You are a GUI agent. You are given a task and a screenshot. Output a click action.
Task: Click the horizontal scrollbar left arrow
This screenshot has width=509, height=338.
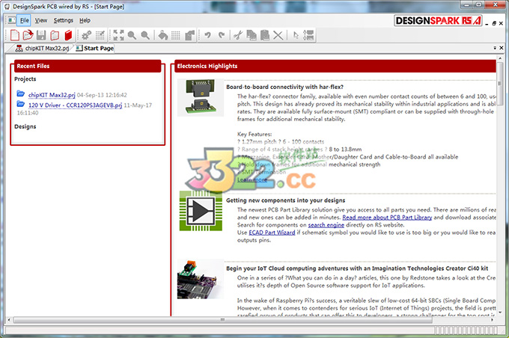coord(9,320)
